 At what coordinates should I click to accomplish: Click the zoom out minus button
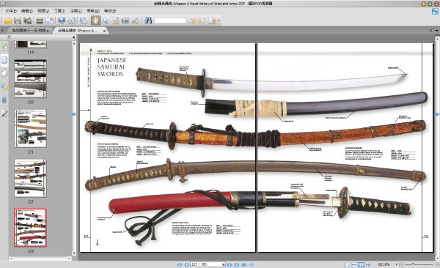402,264
